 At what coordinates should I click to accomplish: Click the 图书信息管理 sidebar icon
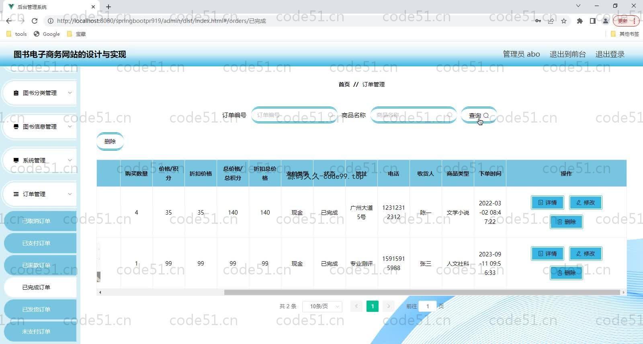point(16,127)
